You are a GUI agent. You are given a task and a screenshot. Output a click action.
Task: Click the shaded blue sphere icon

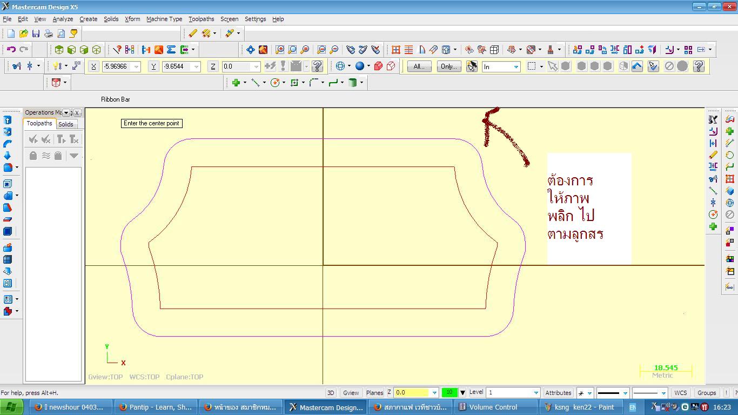tap(359, 66)
